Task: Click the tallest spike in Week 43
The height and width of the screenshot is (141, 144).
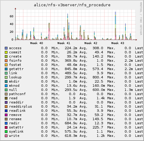Action: point(116,26)
